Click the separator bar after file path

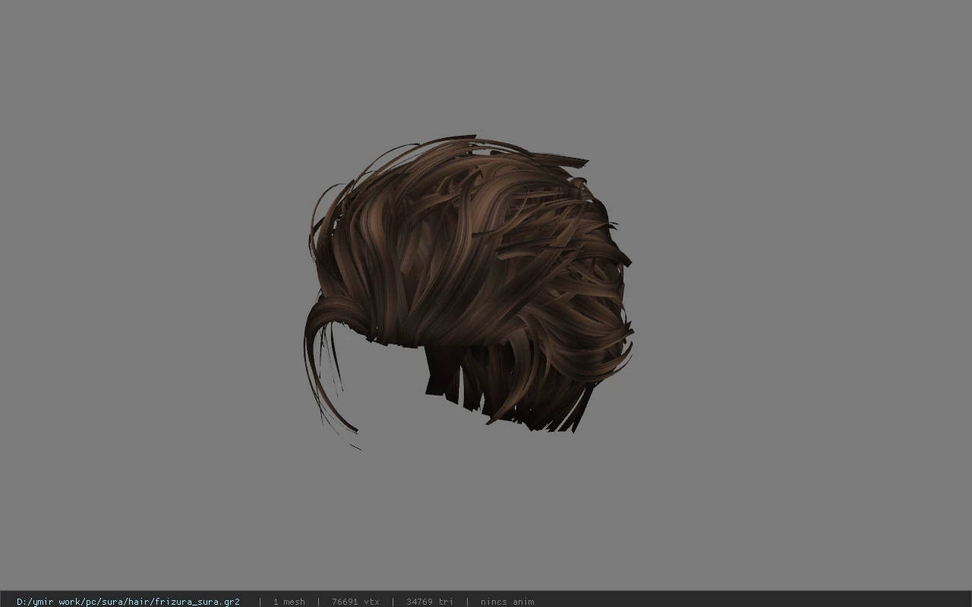pyautogui.click(x=260, y=602)
